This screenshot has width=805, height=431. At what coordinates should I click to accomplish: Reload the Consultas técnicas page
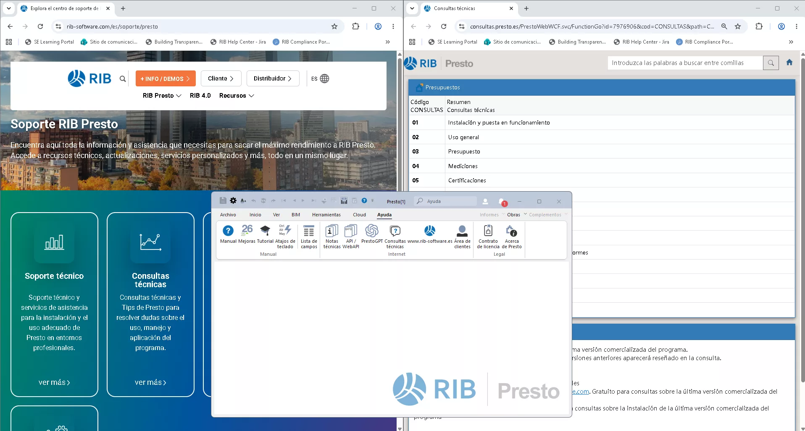pyautogui.click(x=444, y=26)
